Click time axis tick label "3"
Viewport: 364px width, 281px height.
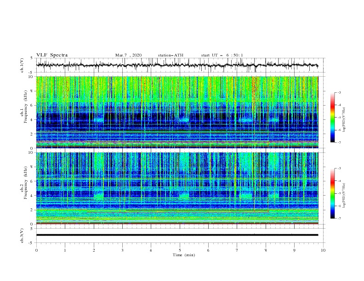pos(122,250)
